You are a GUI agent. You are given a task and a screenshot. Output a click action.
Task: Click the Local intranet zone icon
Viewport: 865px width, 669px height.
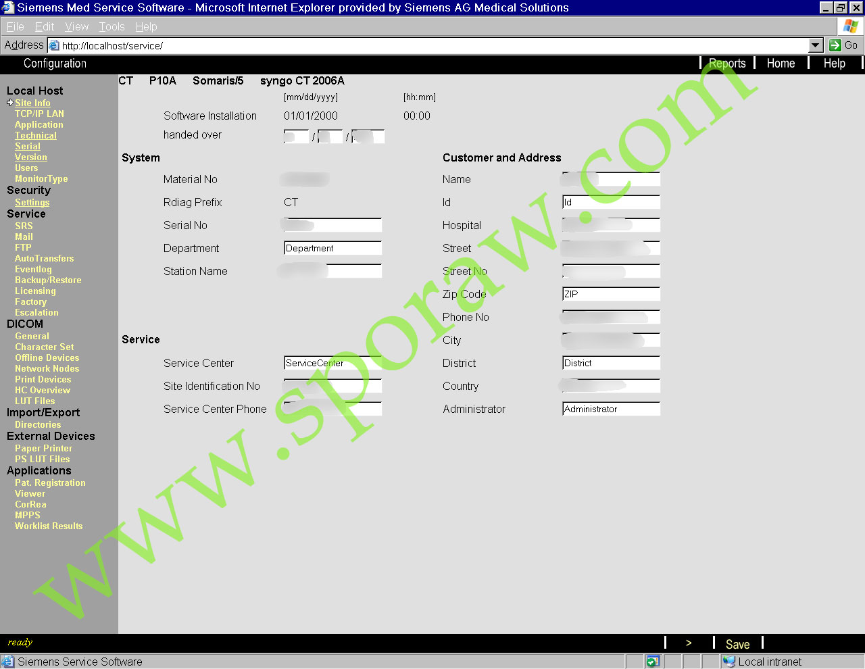728,662
